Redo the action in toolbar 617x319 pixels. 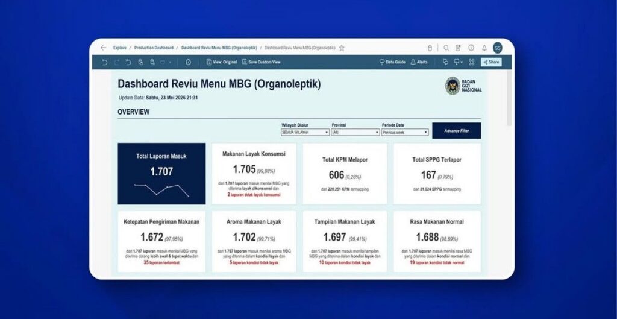pos(116,62)
